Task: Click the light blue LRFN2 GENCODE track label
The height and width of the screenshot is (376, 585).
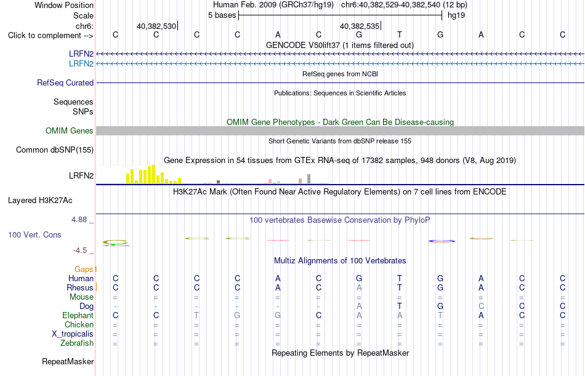Action: pyautogui.click(x=81, y=64)
